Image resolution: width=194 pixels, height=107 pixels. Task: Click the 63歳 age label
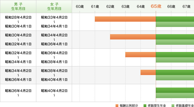coord(126,7)
